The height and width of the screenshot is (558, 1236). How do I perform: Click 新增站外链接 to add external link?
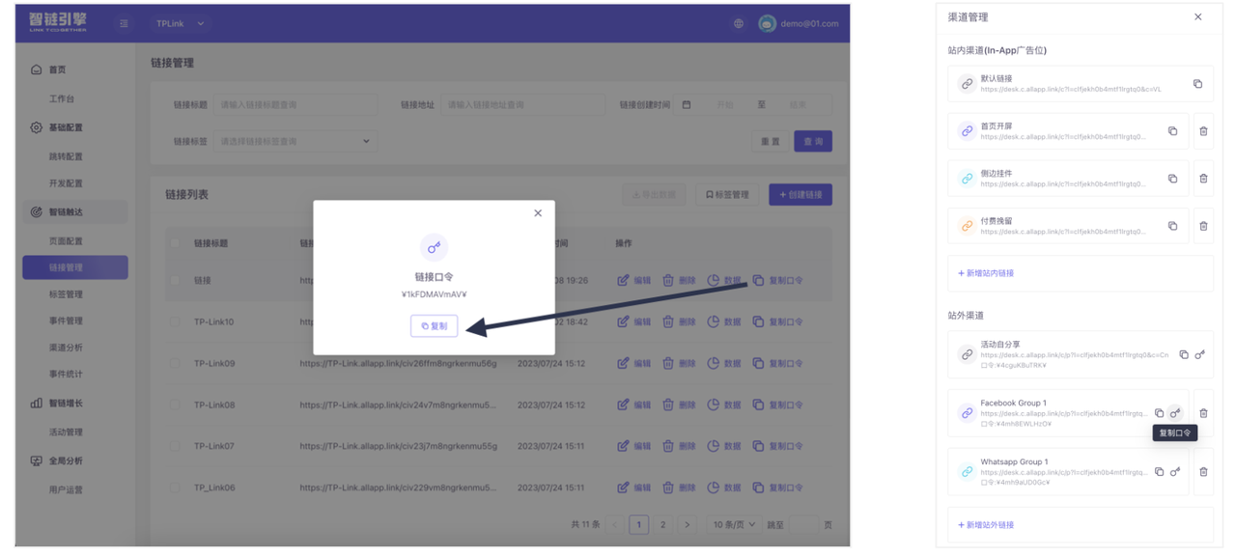tap(986, 525)
